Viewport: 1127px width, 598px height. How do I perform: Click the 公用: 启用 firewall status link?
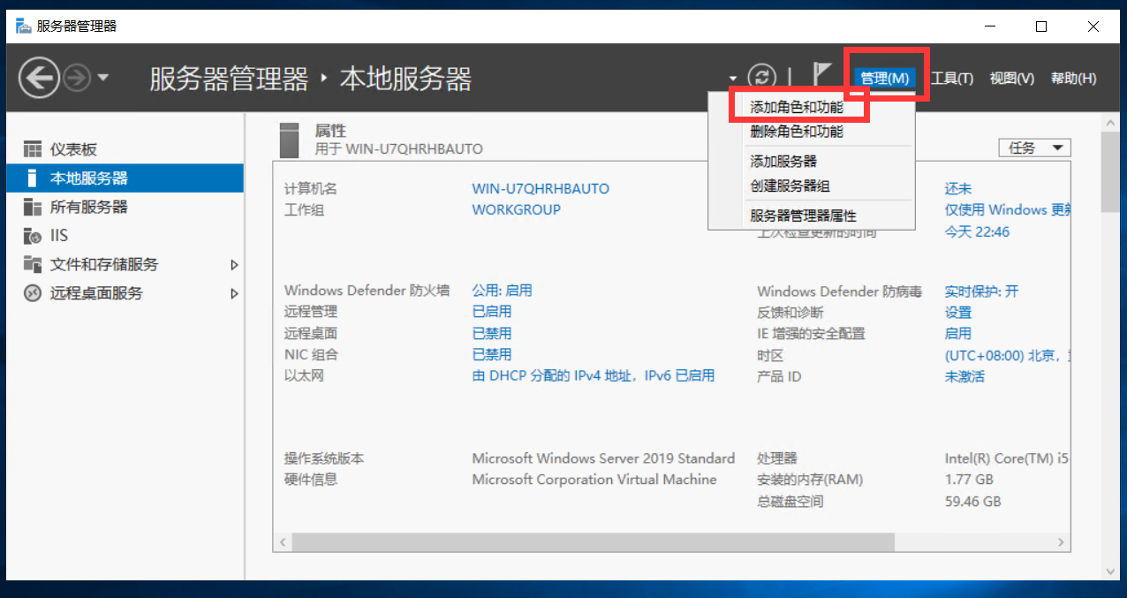[x=502, y=290]
